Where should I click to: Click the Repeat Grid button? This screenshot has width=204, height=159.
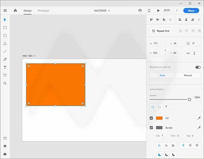click(x=161, y=31)
